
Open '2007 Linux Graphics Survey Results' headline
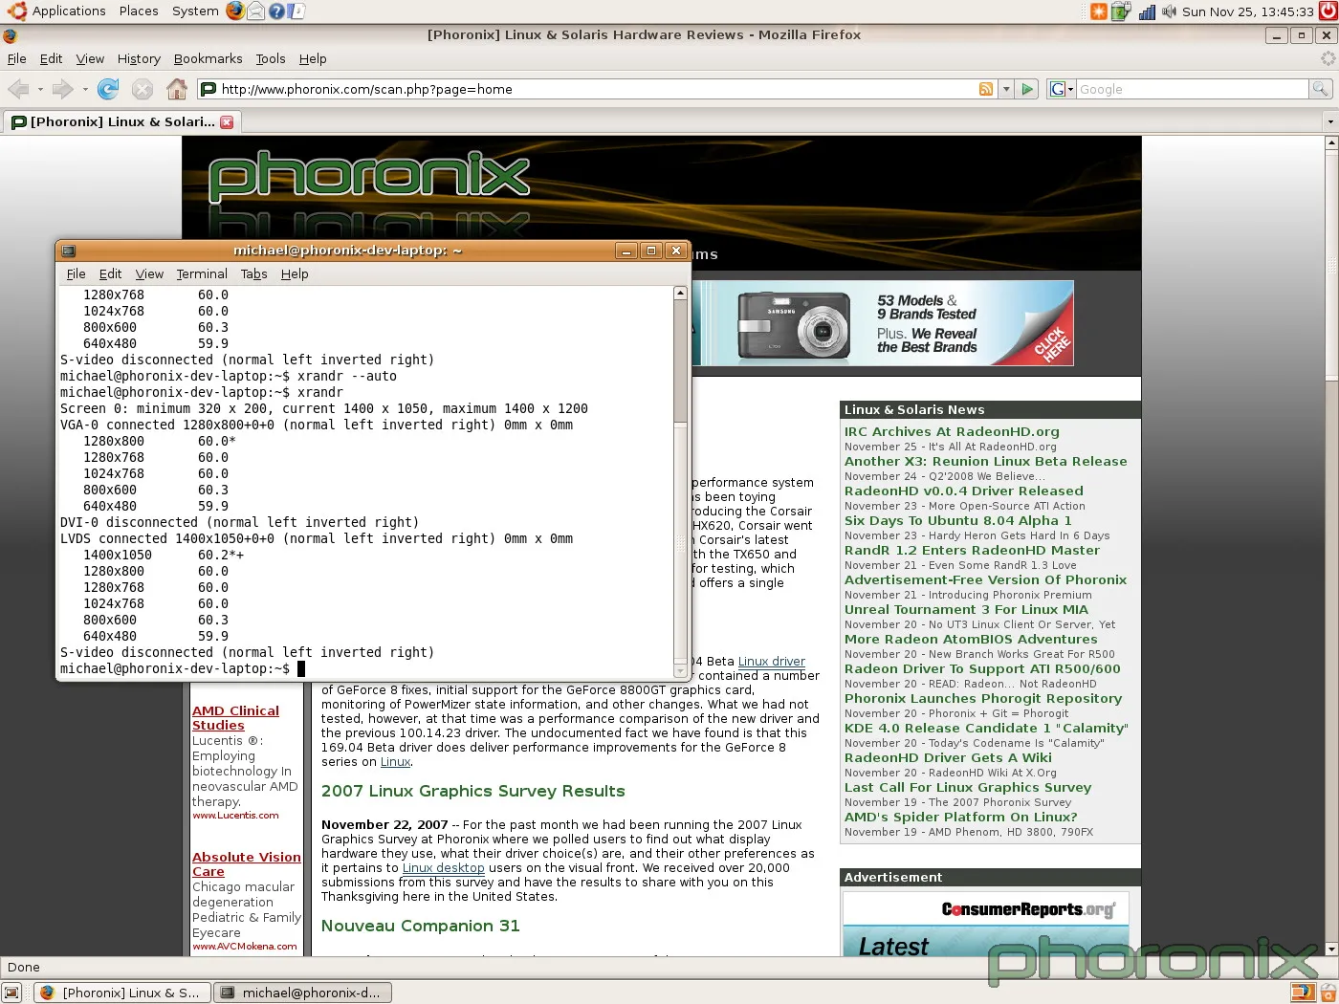pos(472,791)
